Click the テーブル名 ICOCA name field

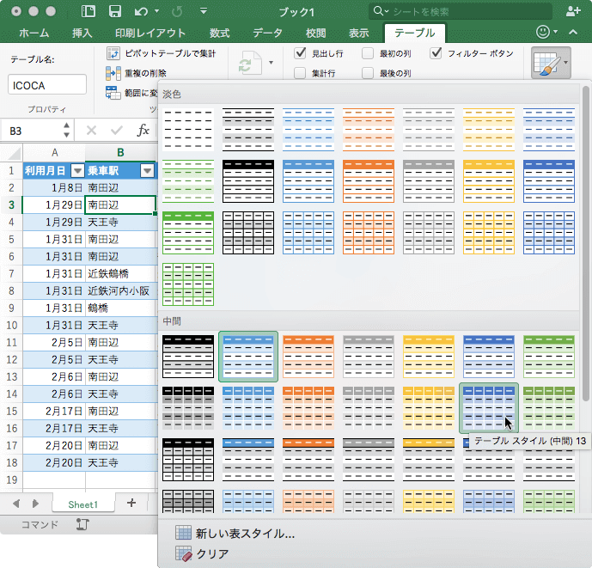click(x=47, y=84)
